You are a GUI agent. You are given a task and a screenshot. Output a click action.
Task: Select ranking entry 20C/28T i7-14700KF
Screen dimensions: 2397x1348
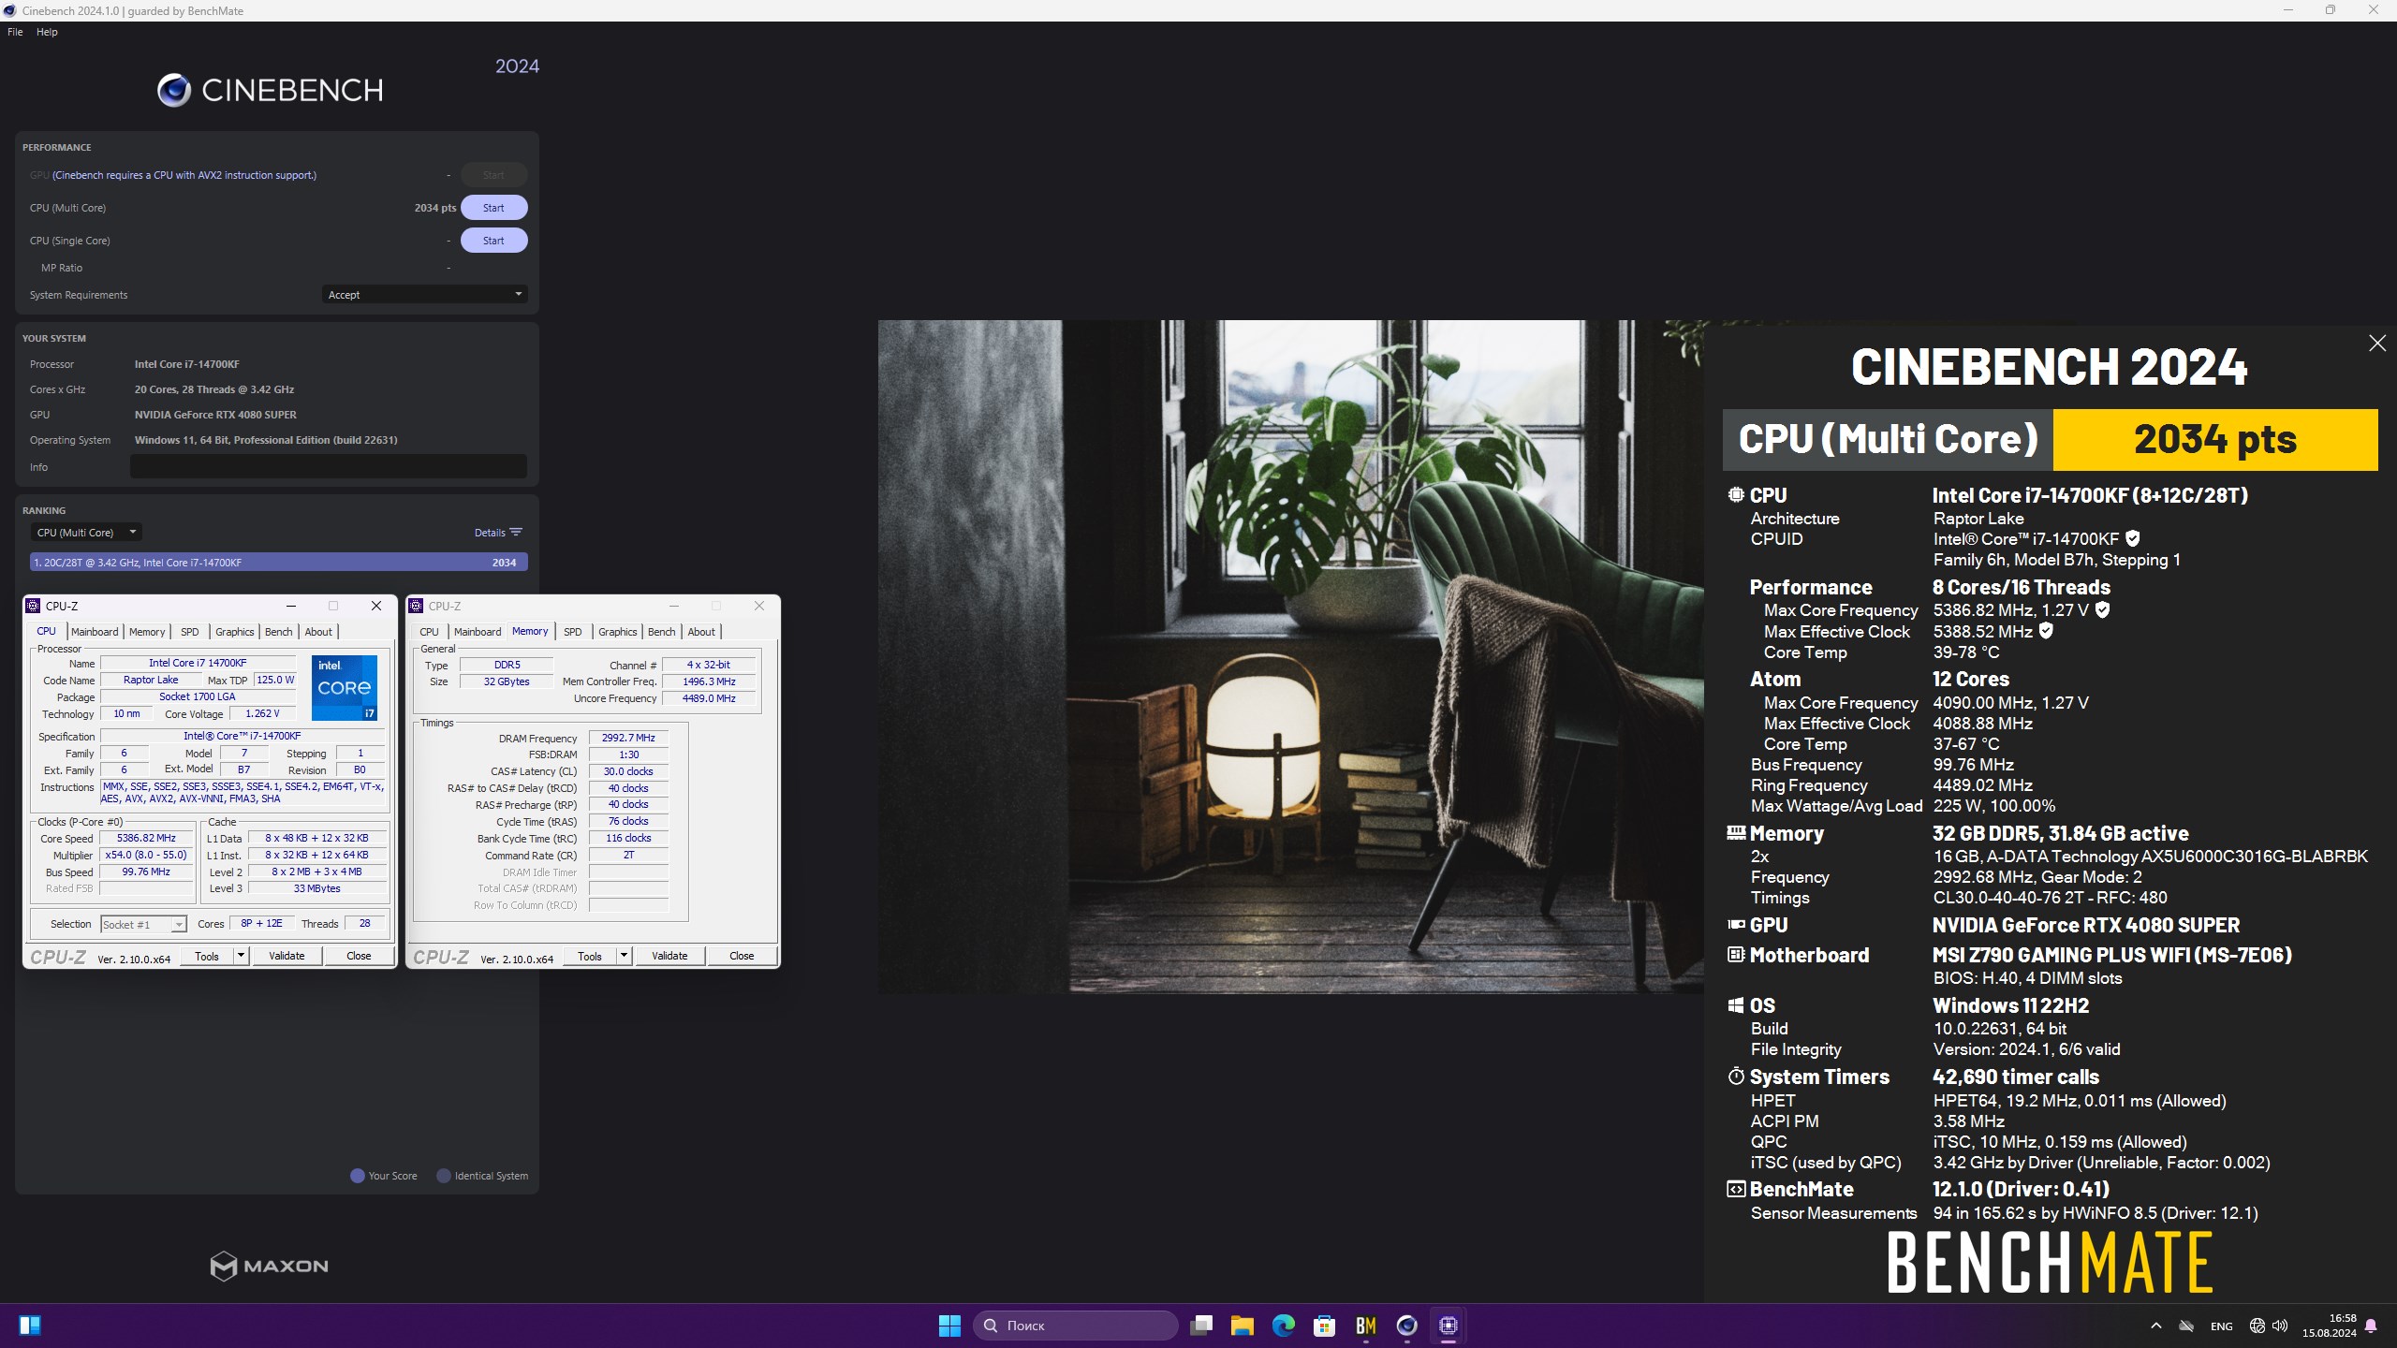pyautogui.click(x=278, y=562)
